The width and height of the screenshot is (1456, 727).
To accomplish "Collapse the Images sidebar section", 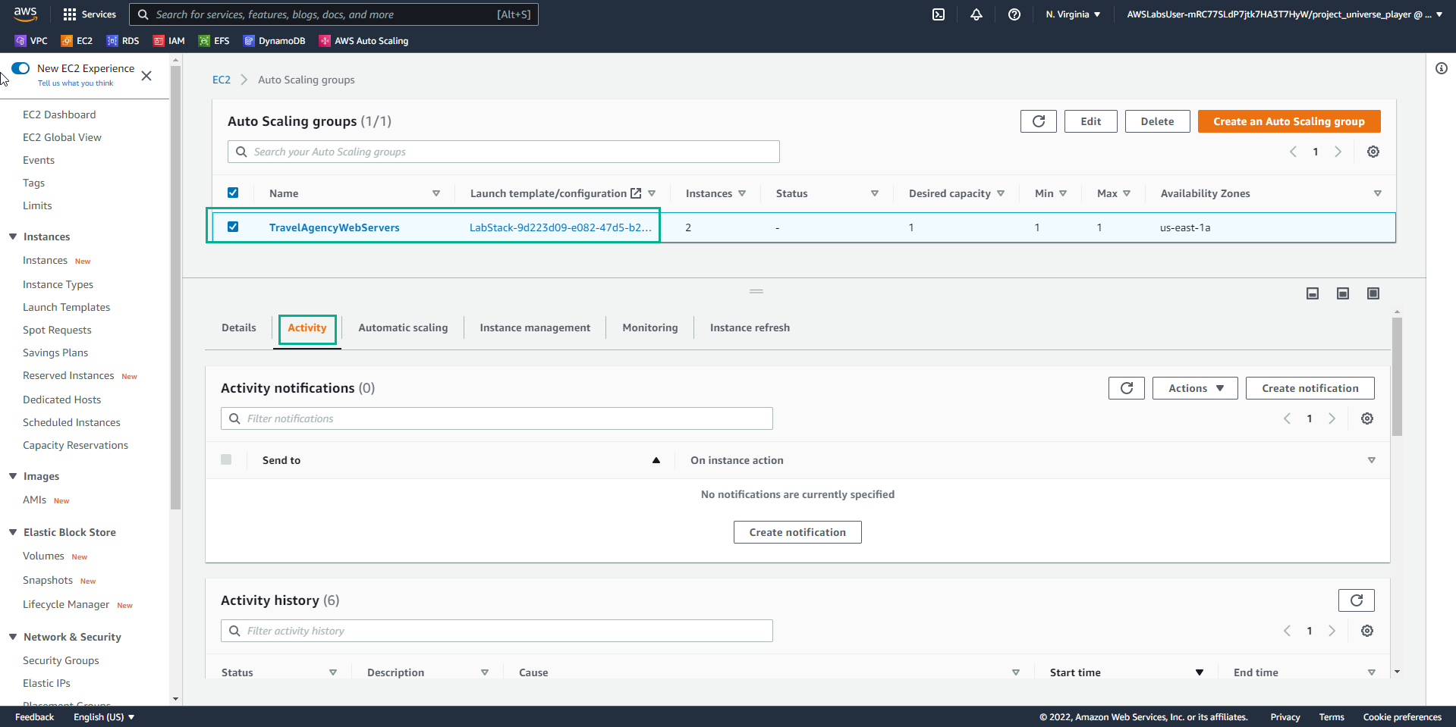I will 13,476.
